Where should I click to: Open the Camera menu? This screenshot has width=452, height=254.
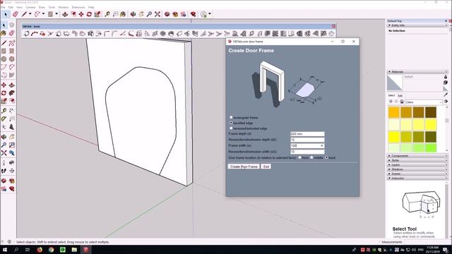point(30,7)
